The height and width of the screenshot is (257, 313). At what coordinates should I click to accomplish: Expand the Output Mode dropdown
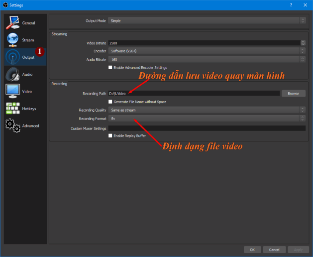[x=207, y=20]
